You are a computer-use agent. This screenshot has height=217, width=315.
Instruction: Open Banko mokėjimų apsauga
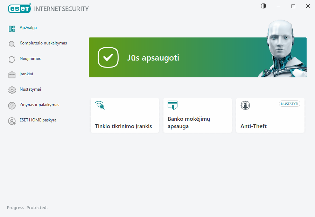click(x=197, y=115)
